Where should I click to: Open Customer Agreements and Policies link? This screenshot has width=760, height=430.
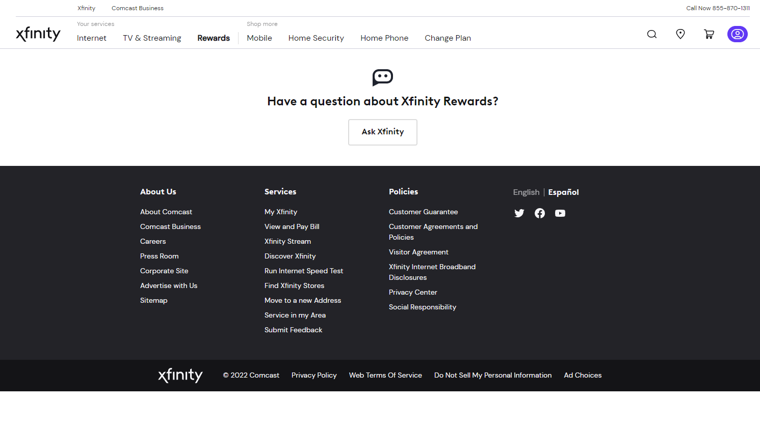(x=433, y=232)
